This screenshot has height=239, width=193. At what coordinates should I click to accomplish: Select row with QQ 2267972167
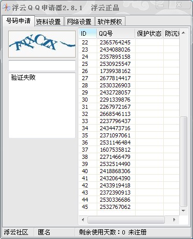click(x=129, y=107)
